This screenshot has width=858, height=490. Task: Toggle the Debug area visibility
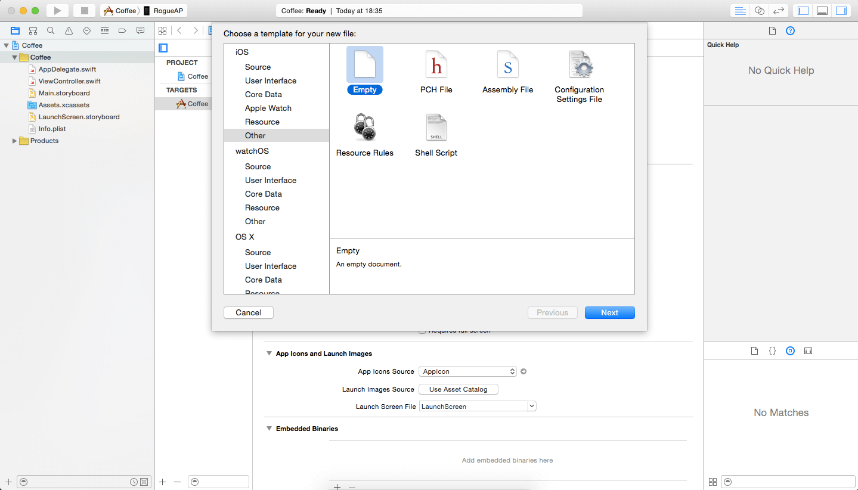pyautogui.click(x=822, y=11)
